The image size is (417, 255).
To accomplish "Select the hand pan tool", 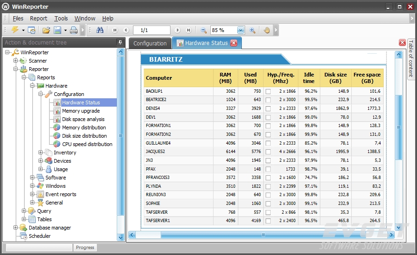I will point(267,30).
